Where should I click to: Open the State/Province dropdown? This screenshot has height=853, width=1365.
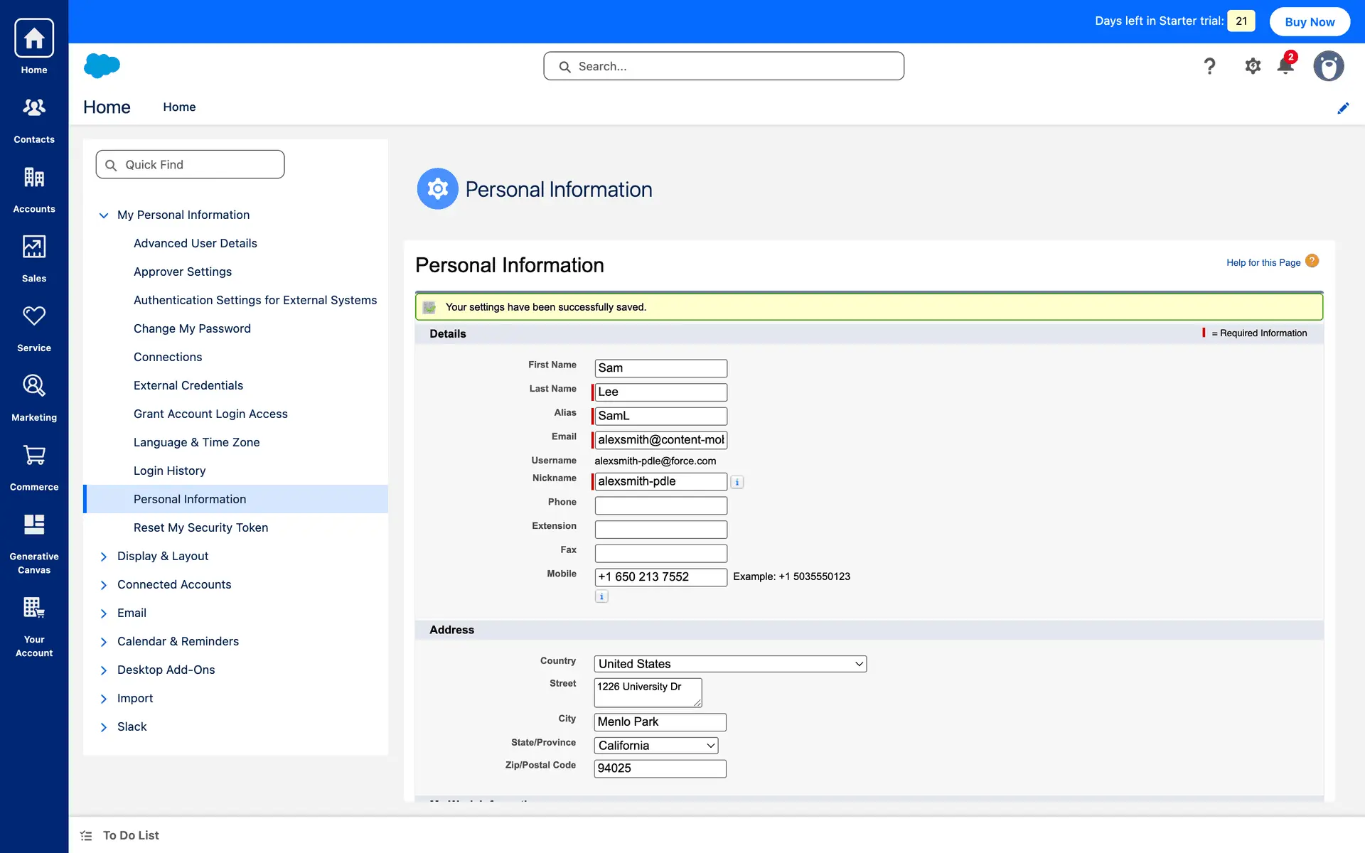point(655,746)
